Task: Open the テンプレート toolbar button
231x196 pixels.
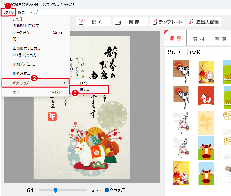Action: pos(155,22)
